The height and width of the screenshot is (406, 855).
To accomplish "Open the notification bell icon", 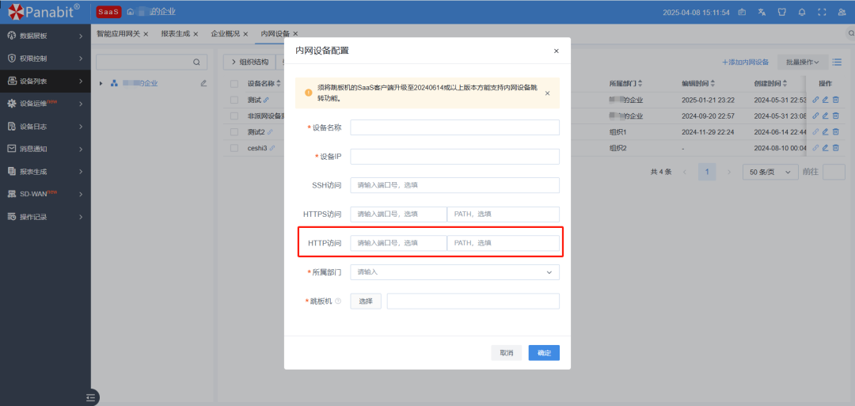I will pos(801,12).
